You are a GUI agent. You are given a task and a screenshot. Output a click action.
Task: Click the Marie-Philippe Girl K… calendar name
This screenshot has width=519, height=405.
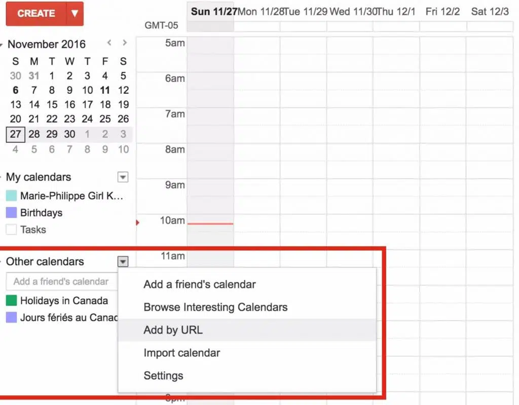(71, 196)
